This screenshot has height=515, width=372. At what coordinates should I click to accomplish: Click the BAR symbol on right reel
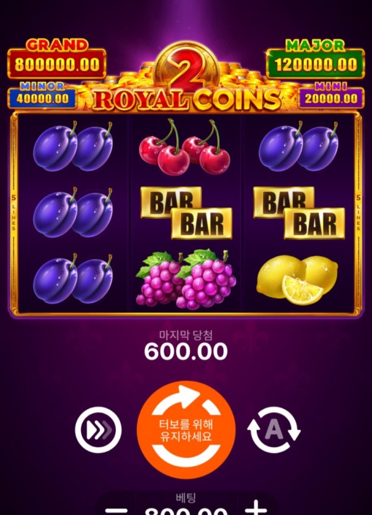pyautogui.click(x=299, y=213)
